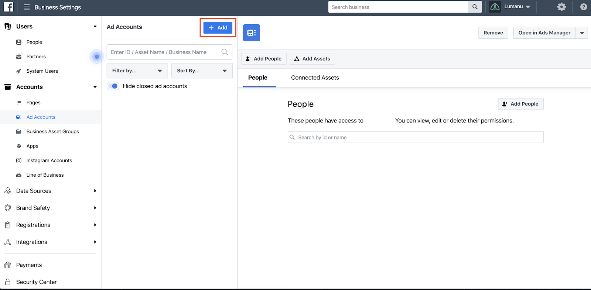Click the Accounts archive box icon
The height and width of the screenshot is (290, 591).
[8, 87]
